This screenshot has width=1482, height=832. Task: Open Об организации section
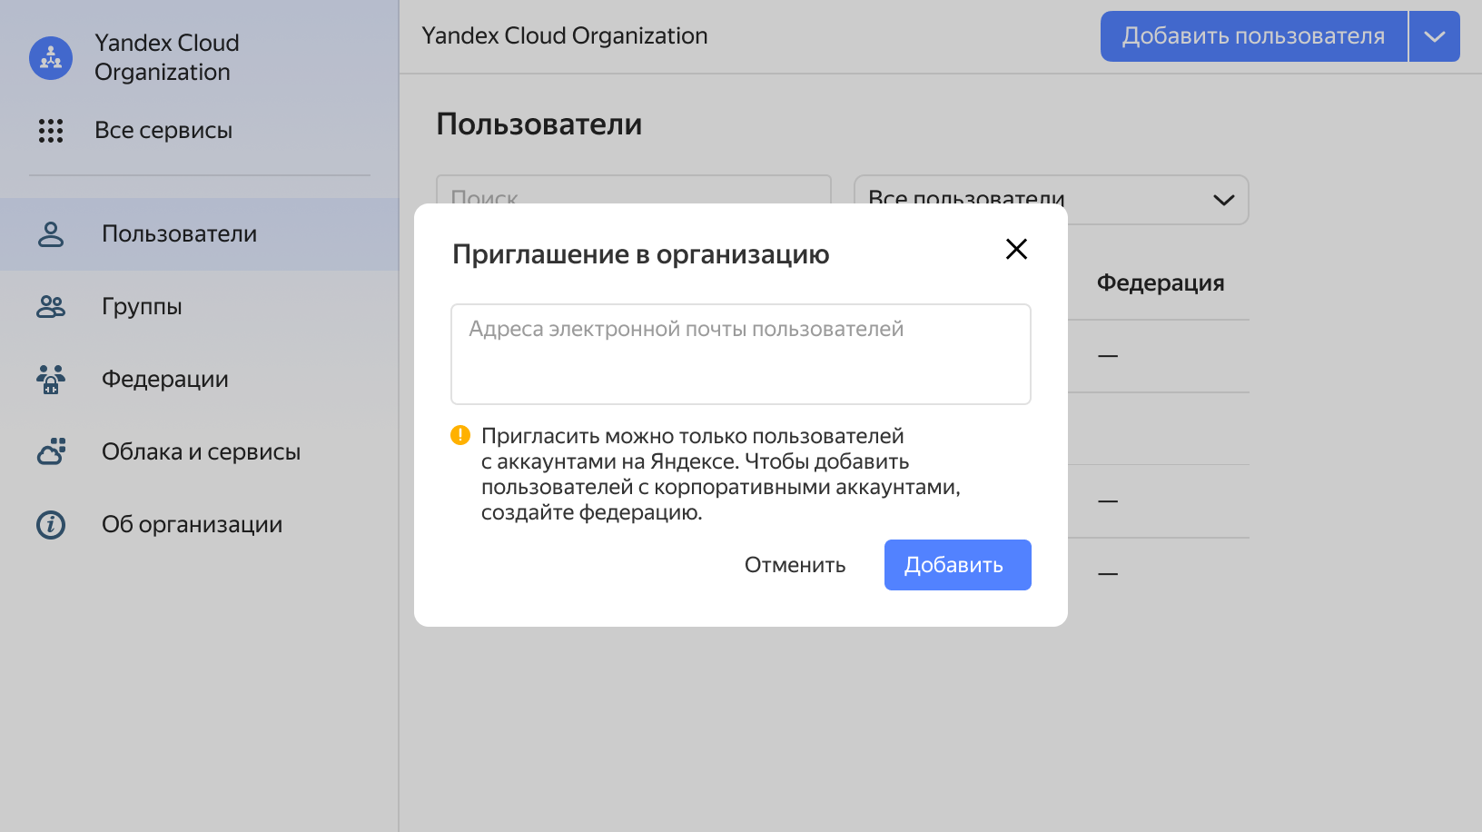tap(200, 525)
